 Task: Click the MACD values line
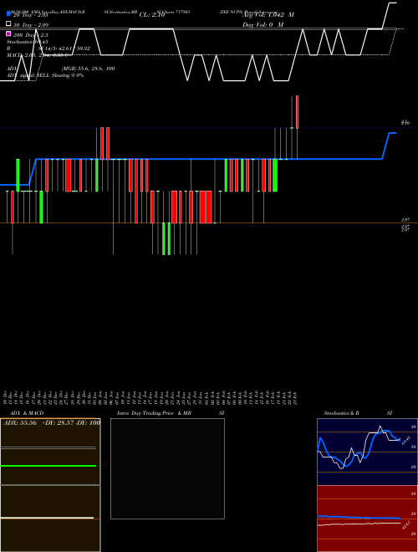coord(38,55)
